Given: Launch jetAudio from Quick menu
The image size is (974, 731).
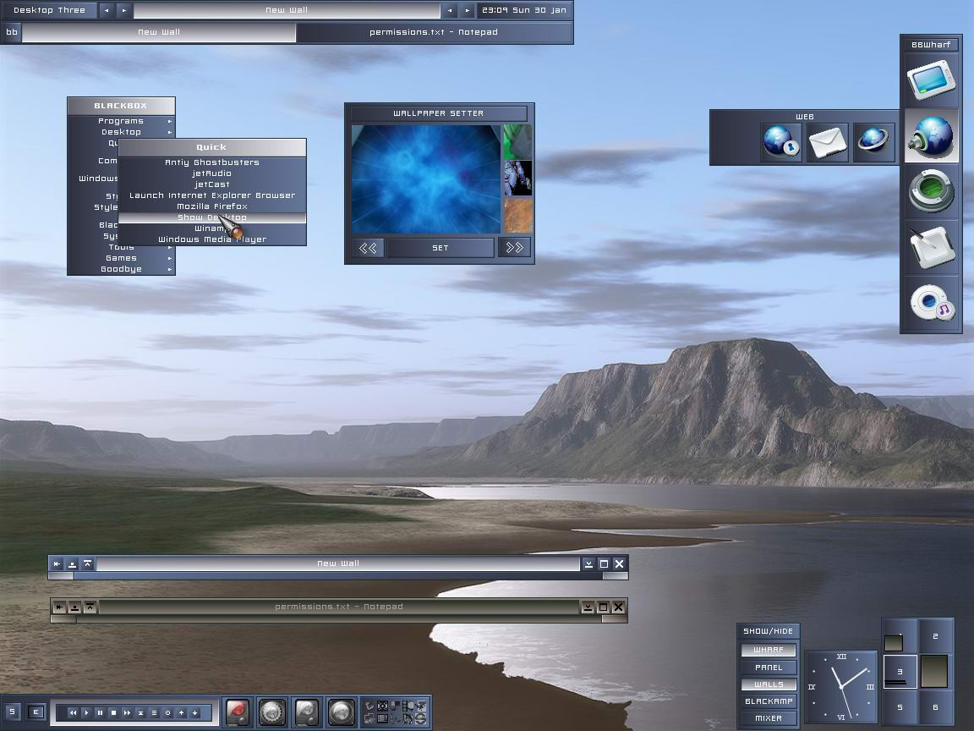Looking at the screenshot, I should [212, 173].
